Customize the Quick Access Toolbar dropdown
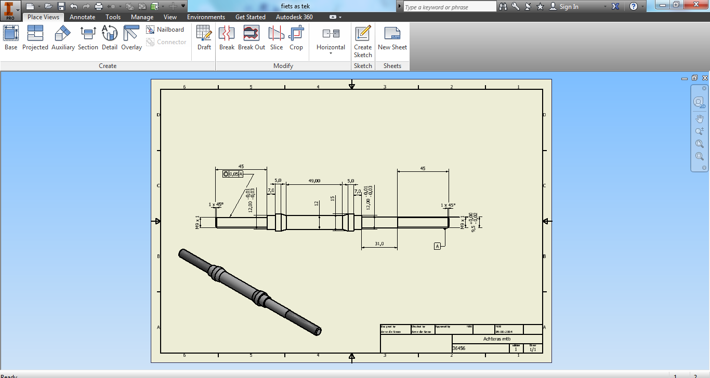The image size is (710, 378). click(x=183, y=6)
